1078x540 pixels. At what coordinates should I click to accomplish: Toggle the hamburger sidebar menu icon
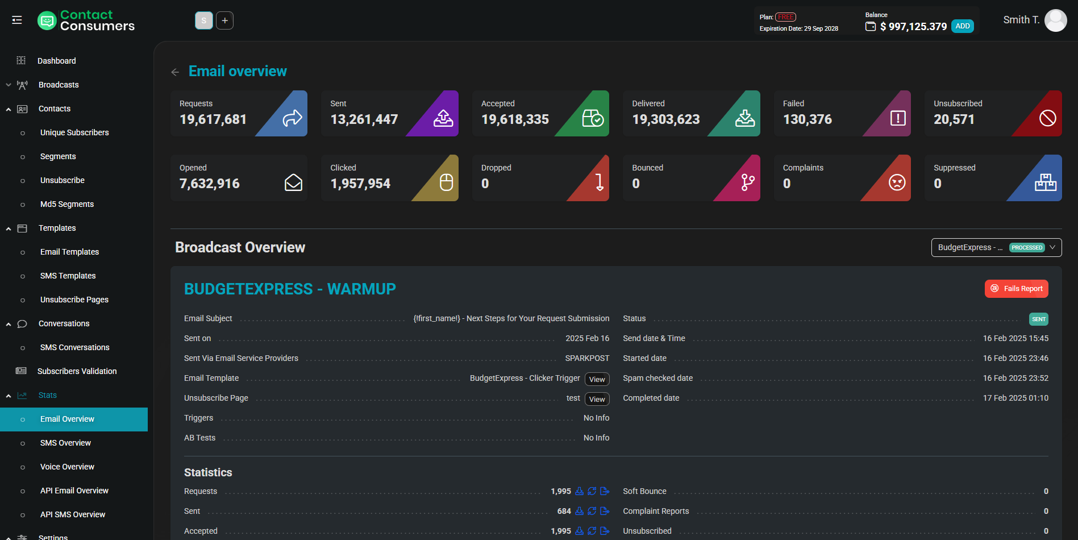pyautogui.click(x=17, y=20)
